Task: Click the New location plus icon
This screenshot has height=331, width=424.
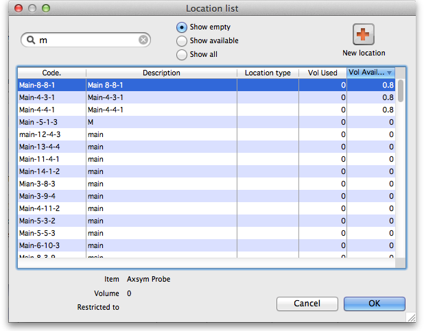Action: [x=363, y=35]
